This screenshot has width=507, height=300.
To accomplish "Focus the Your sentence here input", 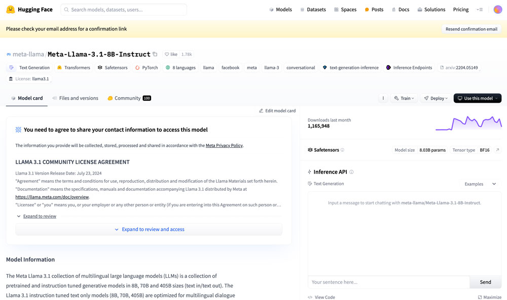I will 388,282.
